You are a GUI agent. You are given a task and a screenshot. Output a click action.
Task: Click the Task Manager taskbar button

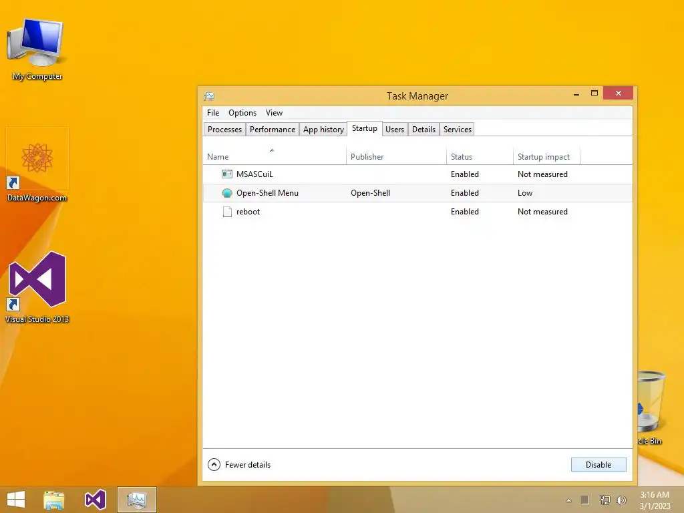pyautogui.click(x=136, y=500)
